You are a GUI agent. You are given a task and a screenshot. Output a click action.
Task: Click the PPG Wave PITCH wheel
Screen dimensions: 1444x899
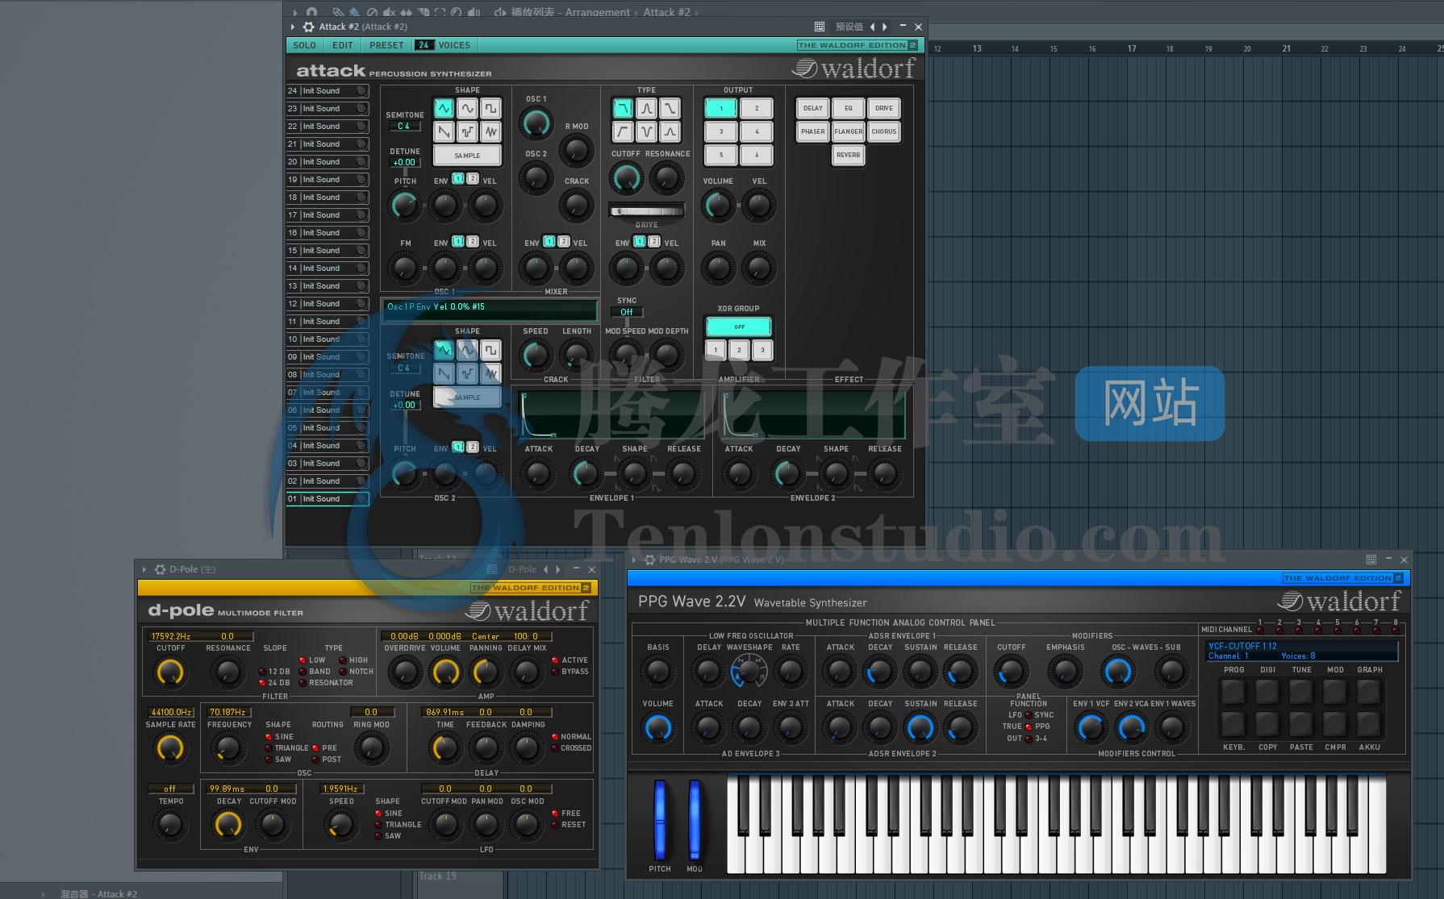pos(661,820)
